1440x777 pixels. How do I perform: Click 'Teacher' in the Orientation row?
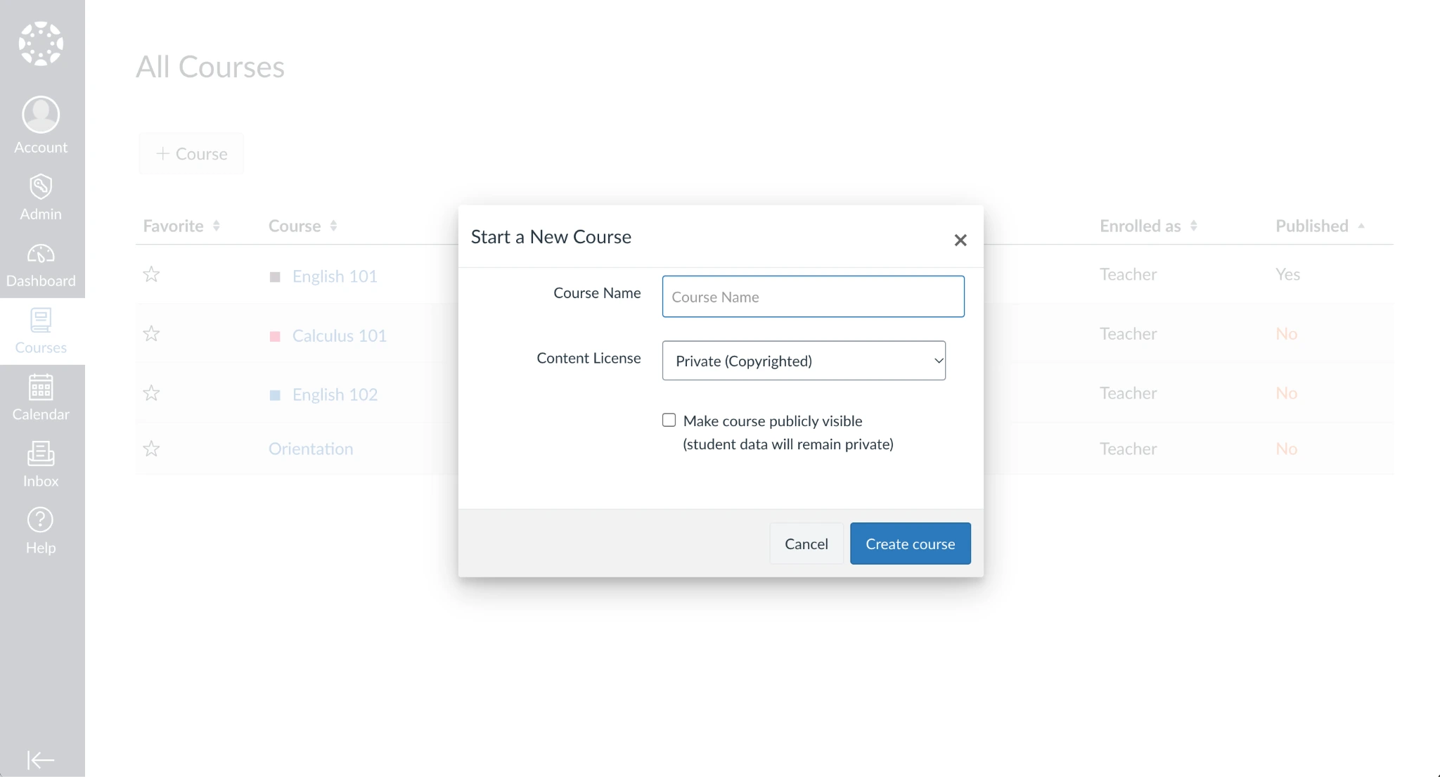tap(1128, 449)
